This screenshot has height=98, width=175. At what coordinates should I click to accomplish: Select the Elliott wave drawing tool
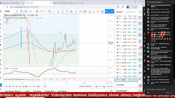point(80,11)
